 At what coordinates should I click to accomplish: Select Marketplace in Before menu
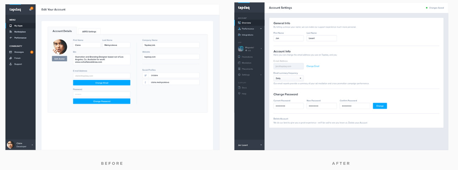[x=21, y=32]
